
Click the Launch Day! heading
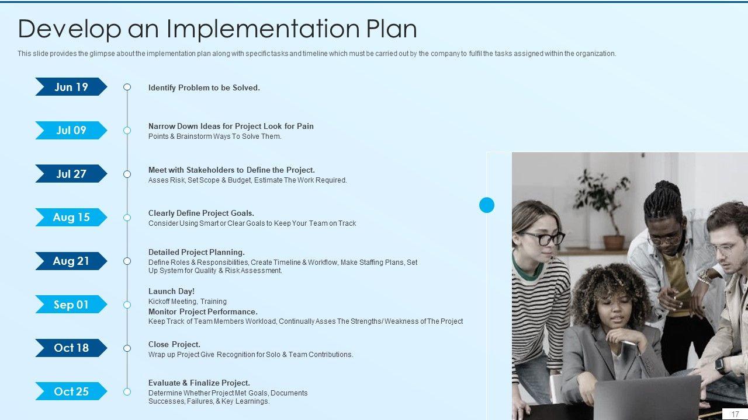171,291
